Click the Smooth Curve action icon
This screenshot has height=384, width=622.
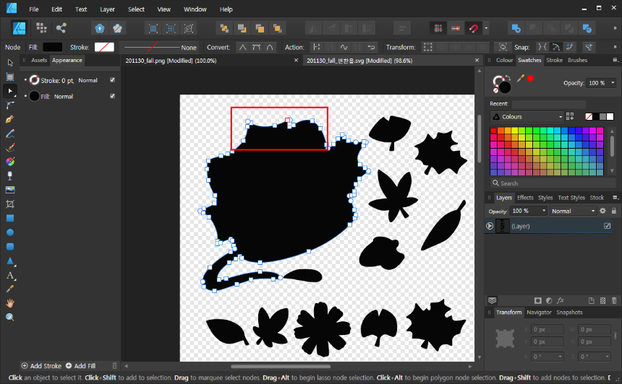pyautogui.click(x=344, y=47)
